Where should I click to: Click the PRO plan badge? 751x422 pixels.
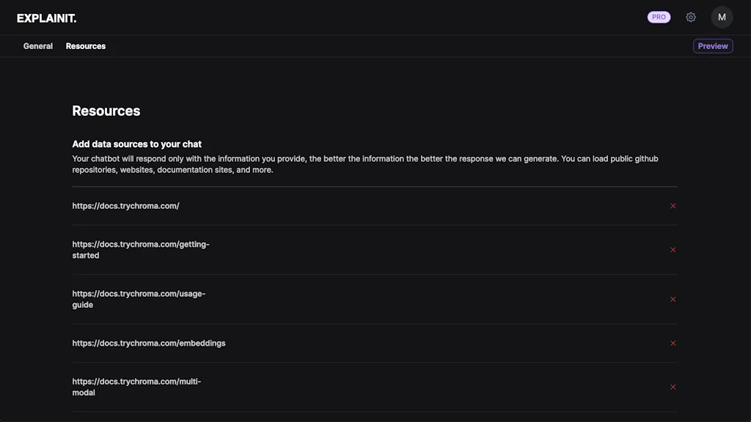(658, 17)
